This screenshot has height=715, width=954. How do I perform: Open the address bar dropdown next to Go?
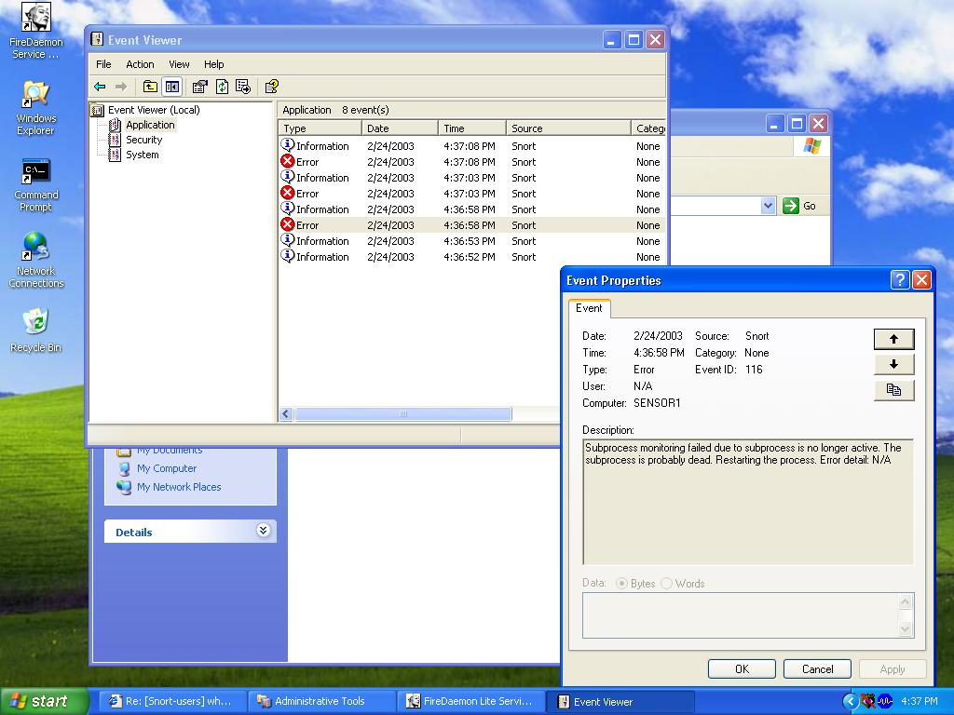coord(768,206)
